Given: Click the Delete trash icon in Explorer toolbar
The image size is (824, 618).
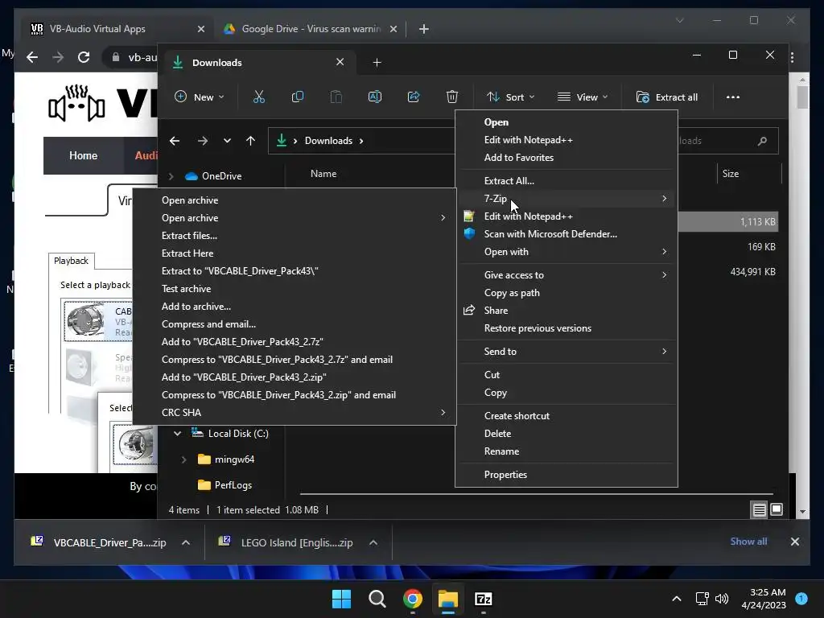Looking at the screenshot, I should pyautogui.click(x=452, y=97).
